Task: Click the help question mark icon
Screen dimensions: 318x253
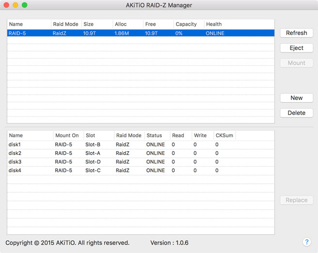Action: (306, 242)
